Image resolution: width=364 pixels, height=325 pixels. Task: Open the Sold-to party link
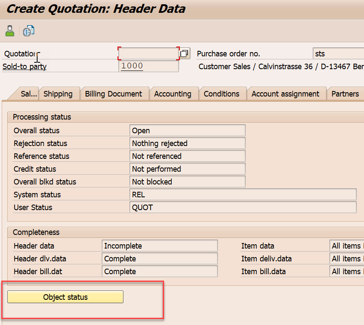click(24, 66)
